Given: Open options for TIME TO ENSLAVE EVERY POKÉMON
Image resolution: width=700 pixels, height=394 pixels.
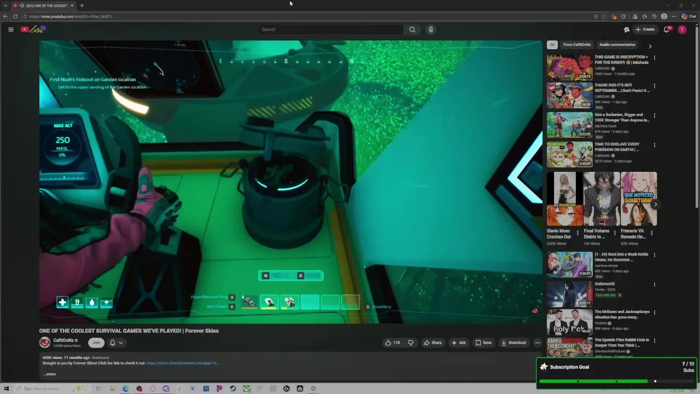Looking at the screenshot, I should point(655,145).
